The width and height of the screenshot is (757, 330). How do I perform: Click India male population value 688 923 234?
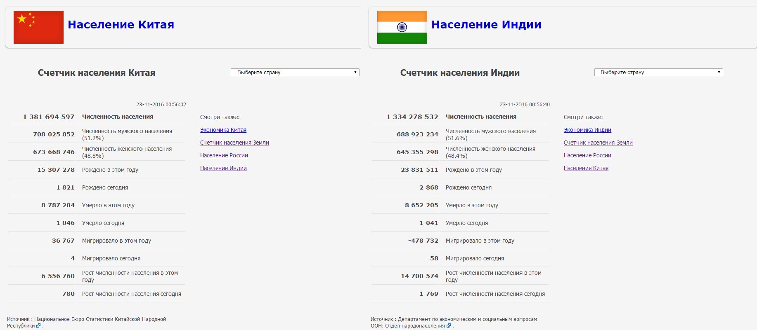(417, 134)
